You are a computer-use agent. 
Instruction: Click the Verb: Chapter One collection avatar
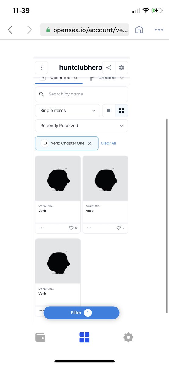tap(45, 143)
